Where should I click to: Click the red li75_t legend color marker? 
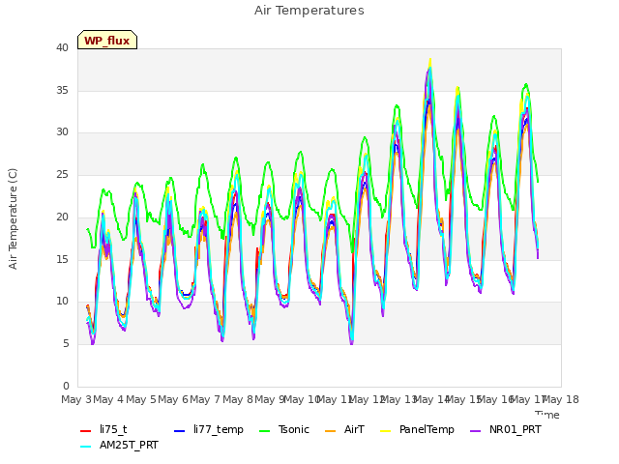click(x=86, y=431)
